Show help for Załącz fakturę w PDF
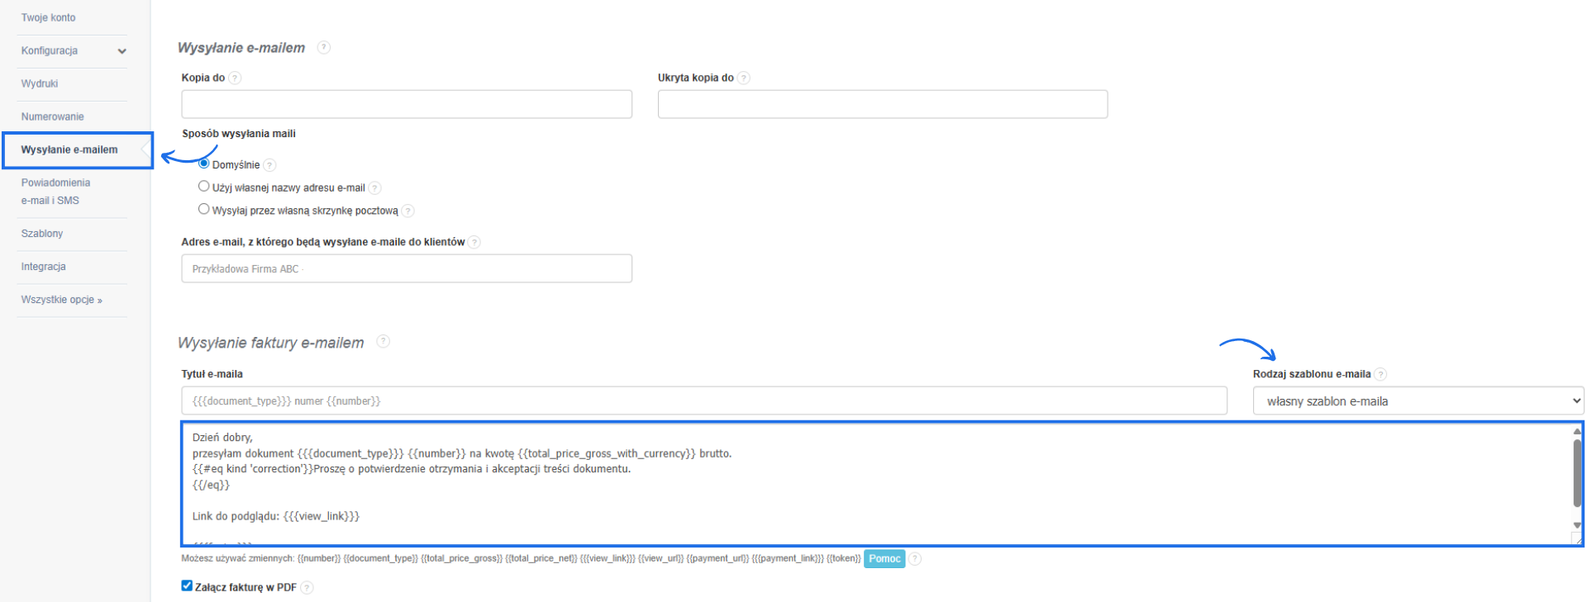 click(307, 588)
